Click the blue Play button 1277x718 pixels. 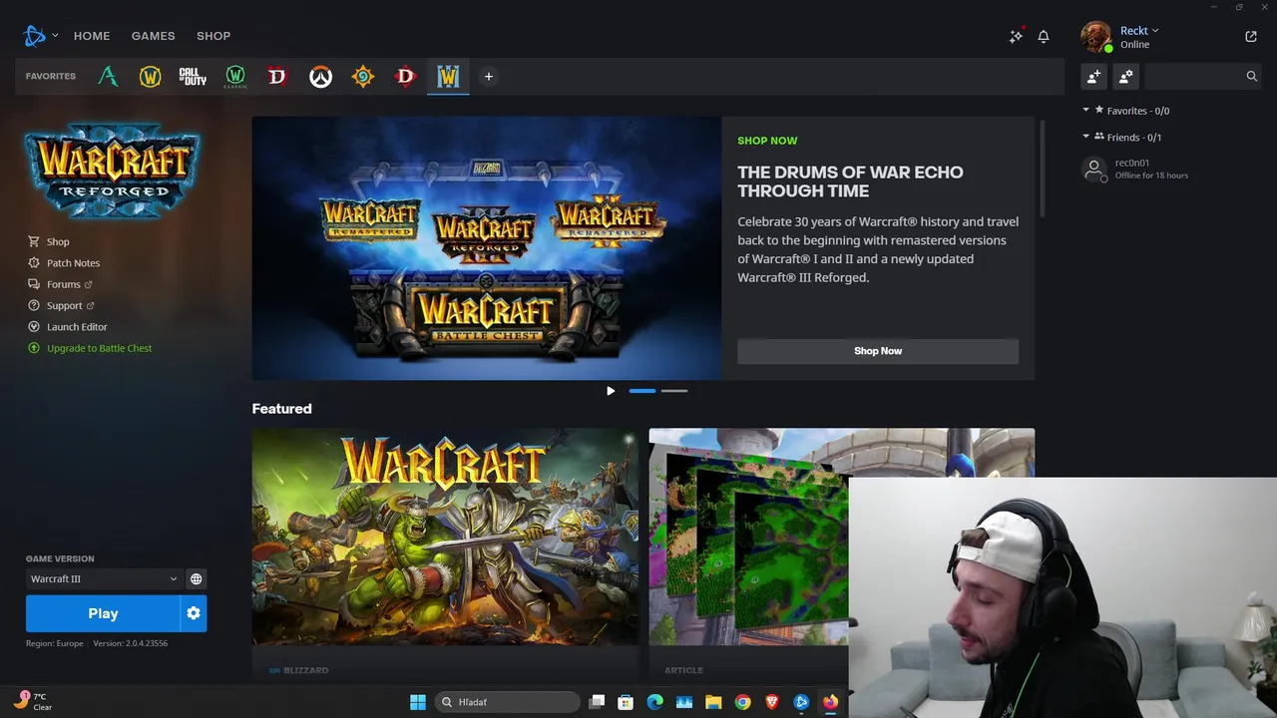click(103, 613)
